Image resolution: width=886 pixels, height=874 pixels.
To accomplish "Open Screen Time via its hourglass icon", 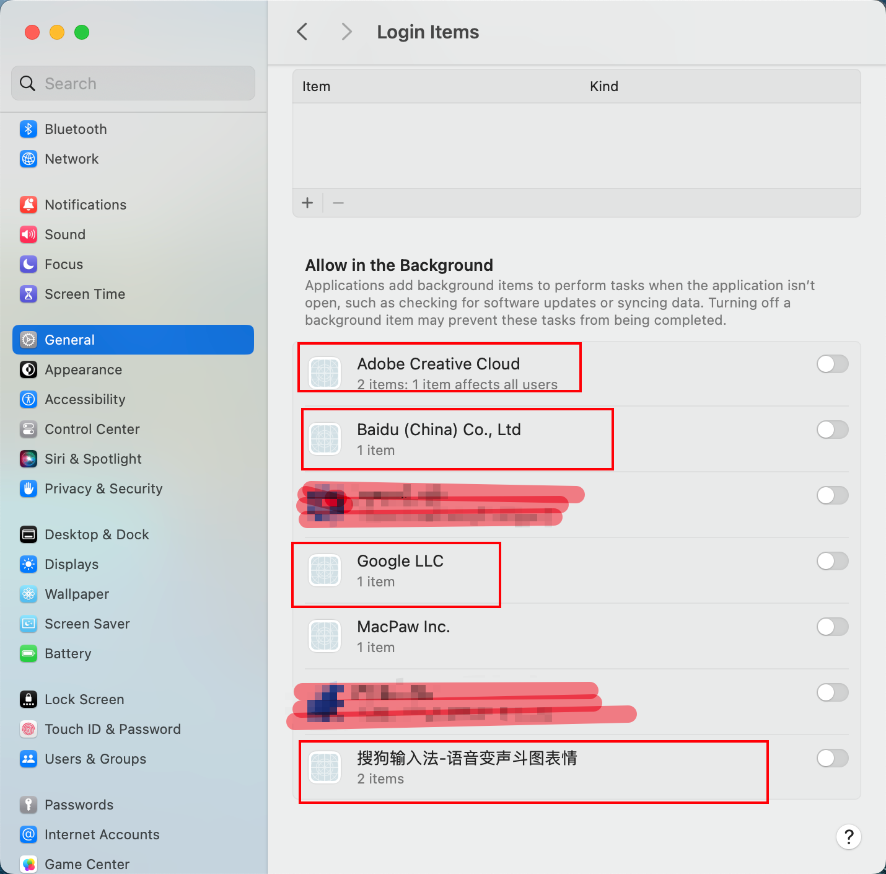I will 29,294.
